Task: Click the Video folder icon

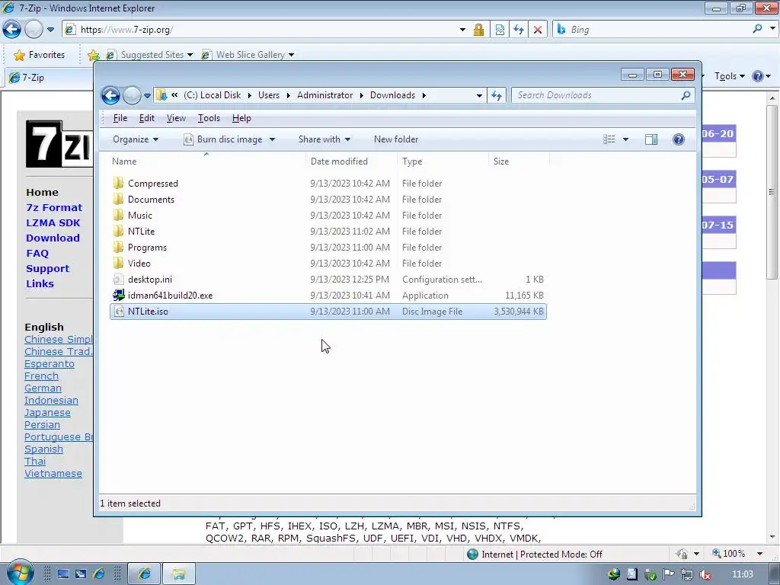Action: pos(118,263)
